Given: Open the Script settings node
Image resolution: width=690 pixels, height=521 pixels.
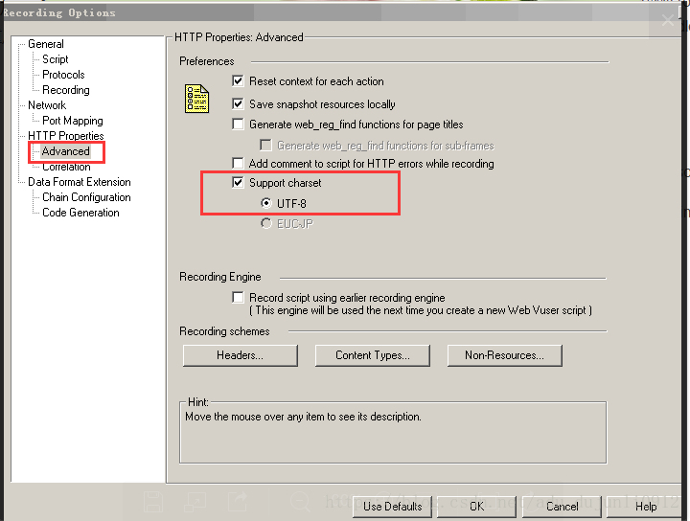Looking at the screenshot, I should click(x=55, y=59).
